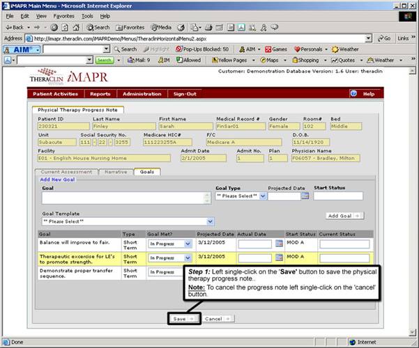Click the Refresh icon in browser toolbar
This screenshot has height=348, width=419.
[x=65, y=27]
